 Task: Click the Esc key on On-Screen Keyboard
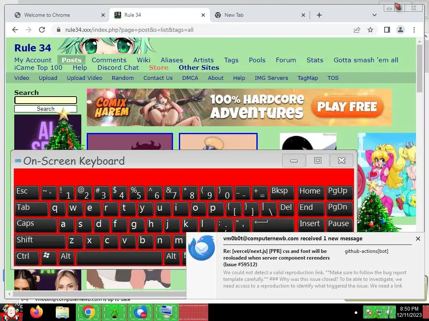click(x=27, y=192)
